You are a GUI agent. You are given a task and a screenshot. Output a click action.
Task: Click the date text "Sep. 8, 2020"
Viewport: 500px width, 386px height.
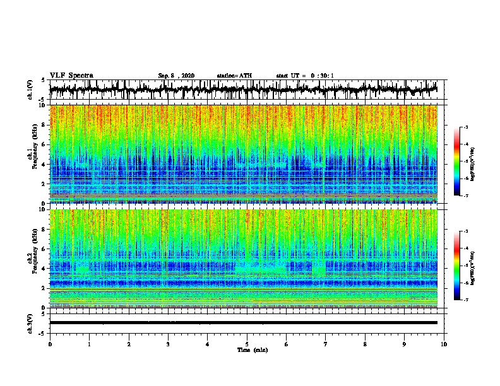[176, 76]
